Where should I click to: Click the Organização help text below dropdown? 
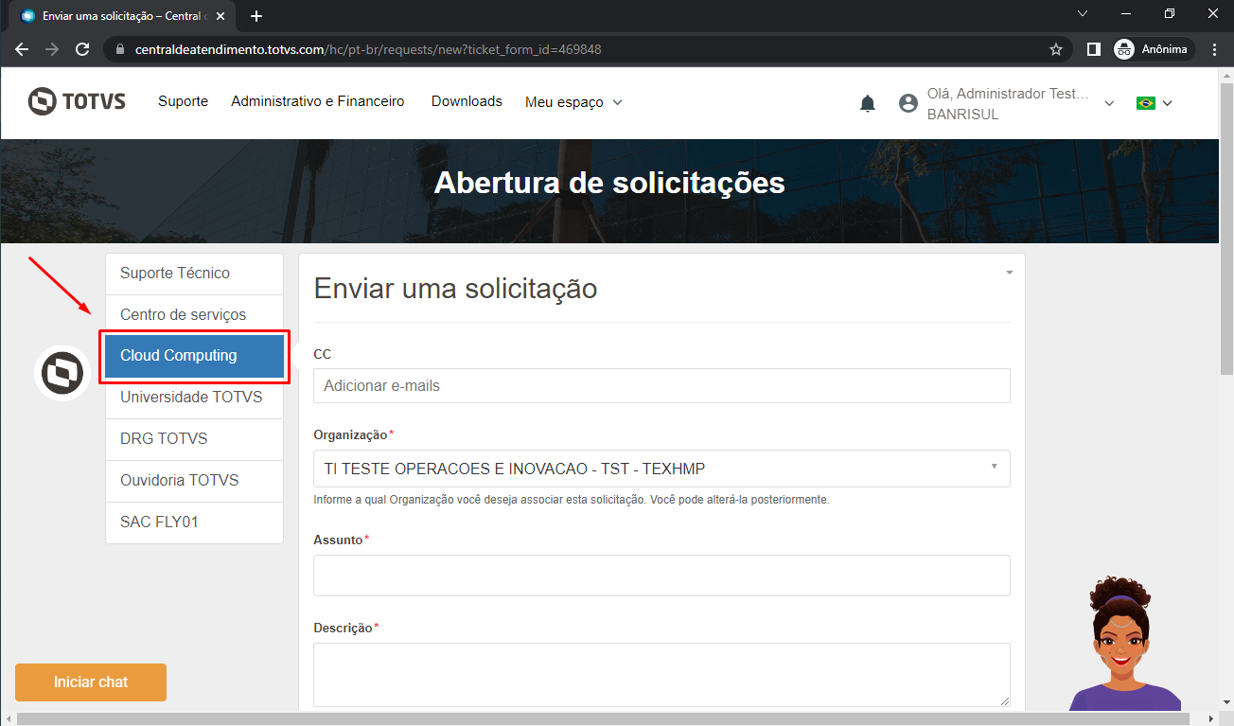572,499
